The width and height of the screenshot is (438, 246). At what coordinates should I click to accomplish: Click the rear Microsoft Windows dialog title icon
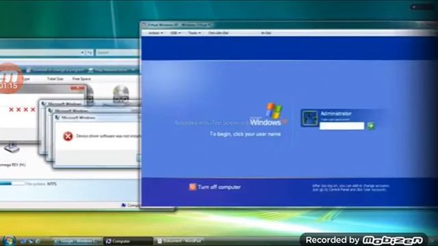click(44, 104)
